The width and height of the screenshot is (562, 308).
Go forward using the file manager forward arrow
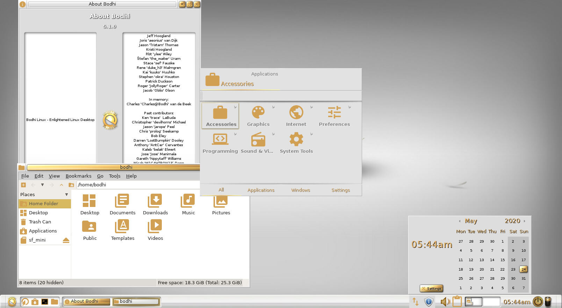[x=52, y=185]
